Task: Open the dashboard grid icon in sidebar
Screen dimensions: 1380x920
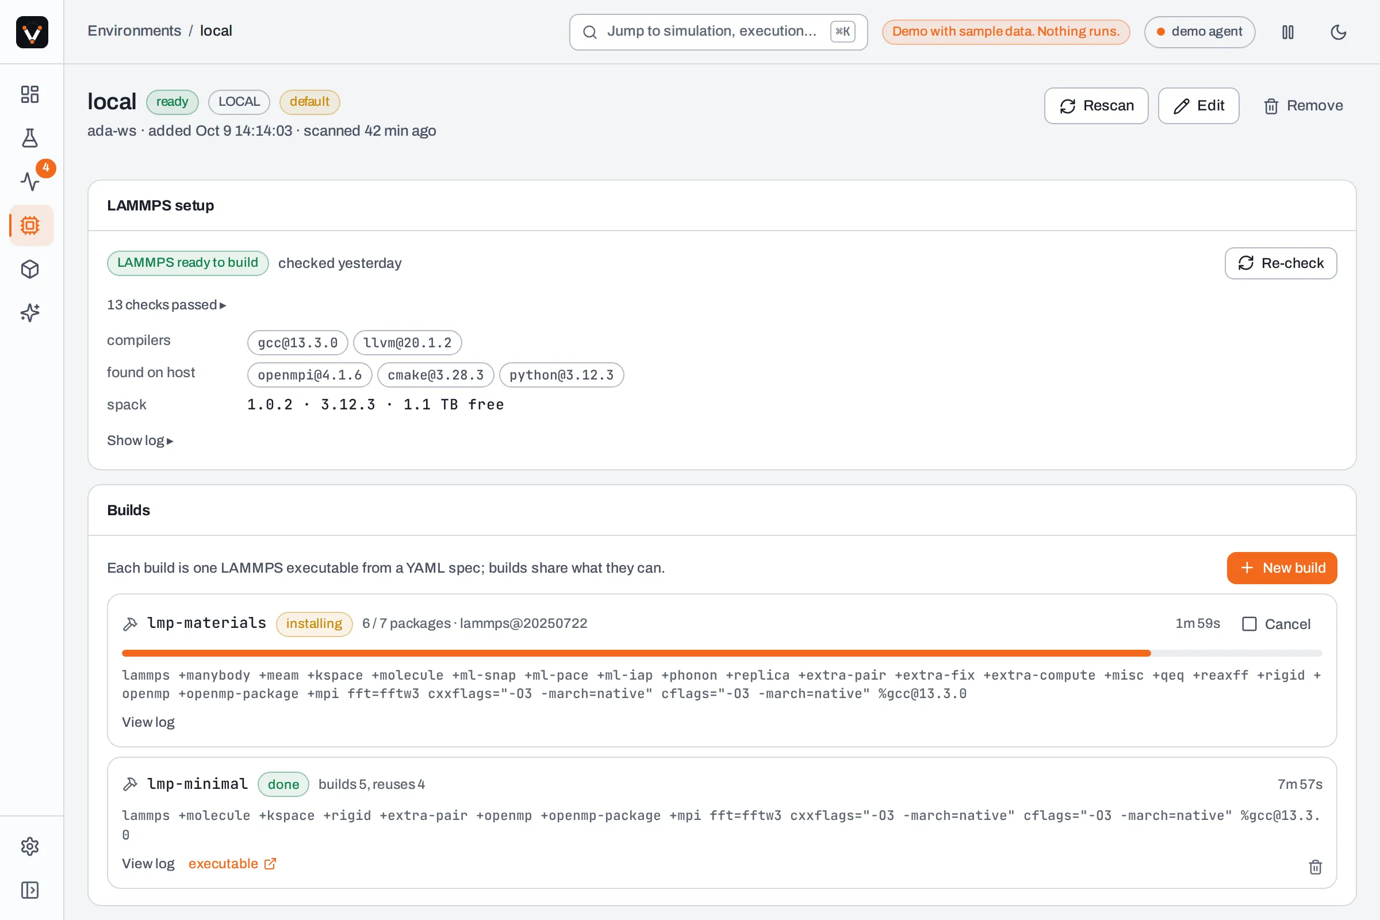Action: 30,94
